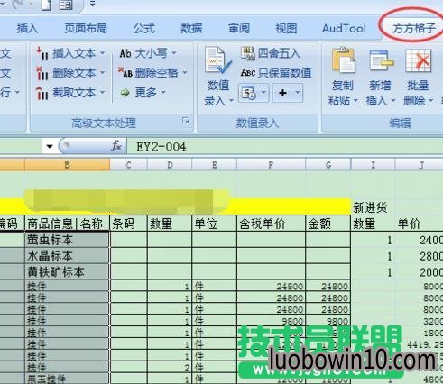
Task: Switch to the AudTool tab
Action: 344,29
